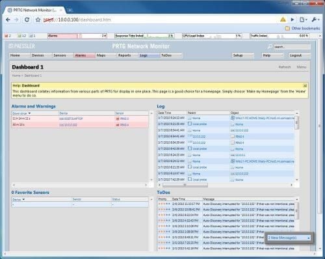
Task: Click the Home group icon in first Log row
Action: click(x=190, y=118)
